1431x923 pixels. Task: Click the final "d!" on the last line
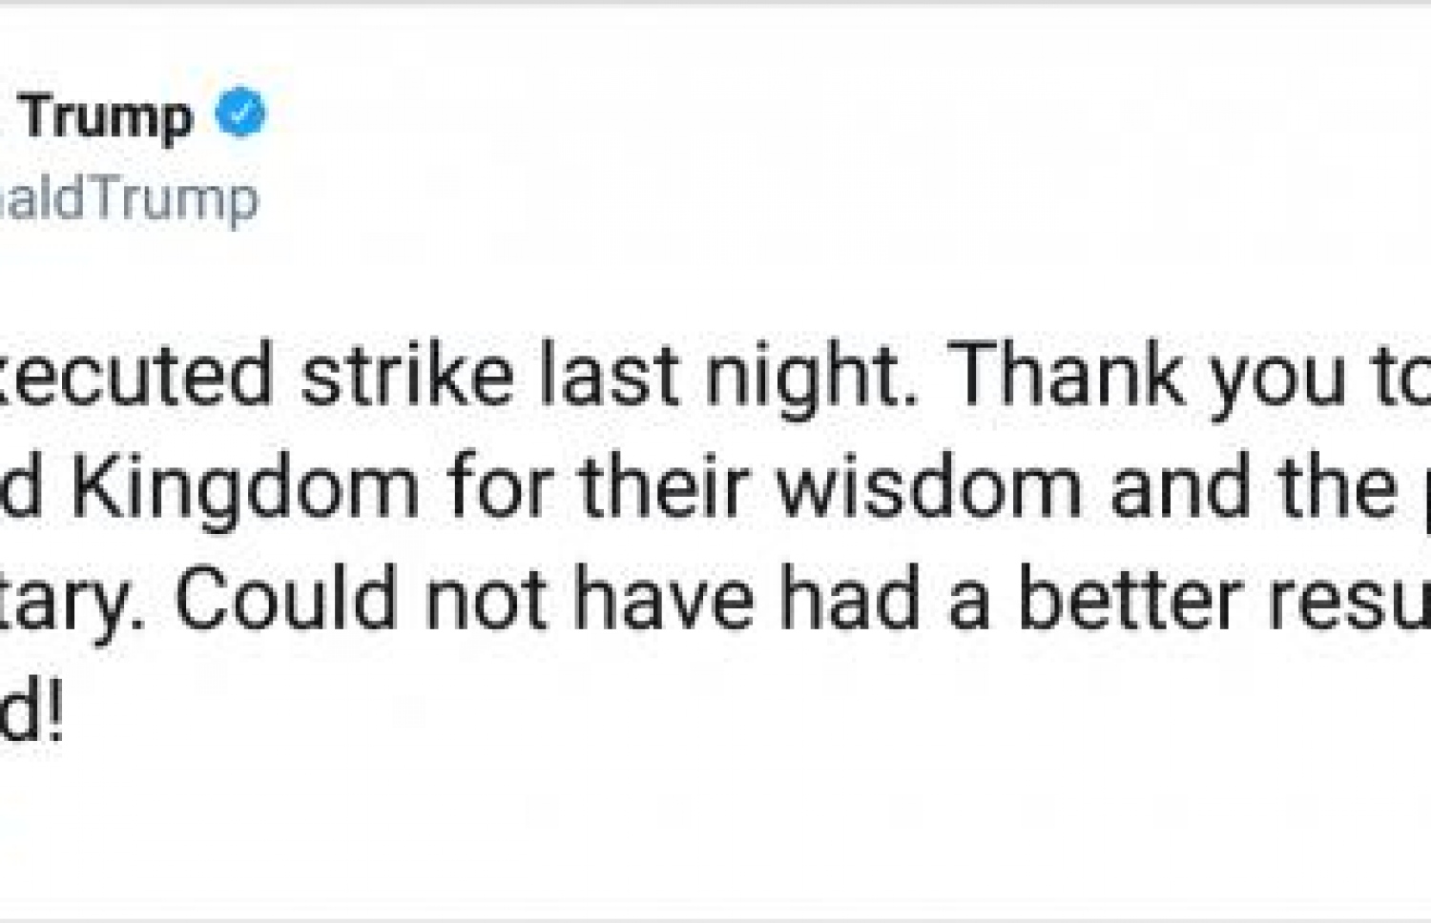pos(31,711)
